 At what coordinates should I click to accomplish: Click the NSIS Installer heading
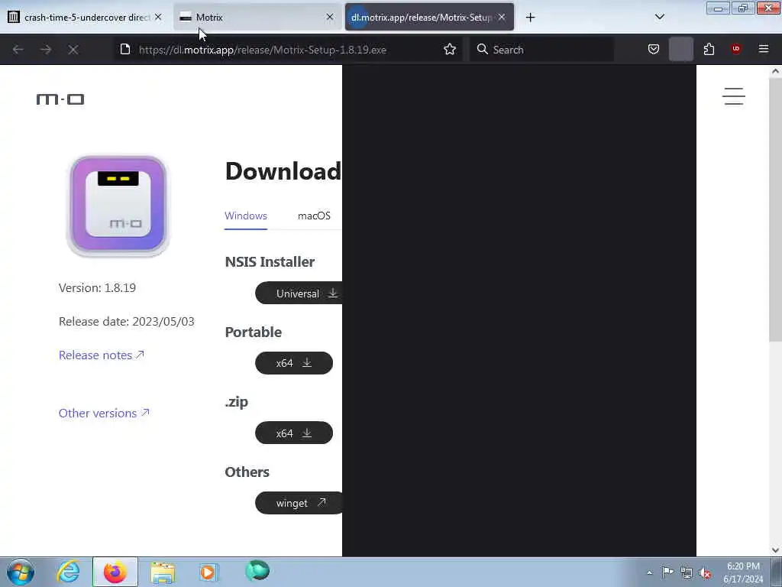point(270,261)
